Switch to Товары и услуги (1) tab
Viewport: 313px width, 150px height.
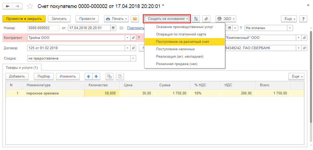pyautogui.click(x=22, y=67)
